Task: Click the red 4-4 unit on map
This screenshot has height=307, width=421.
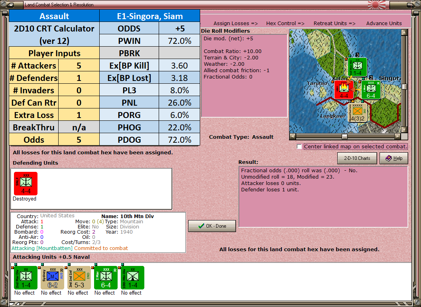Action: tap(344, 90)
